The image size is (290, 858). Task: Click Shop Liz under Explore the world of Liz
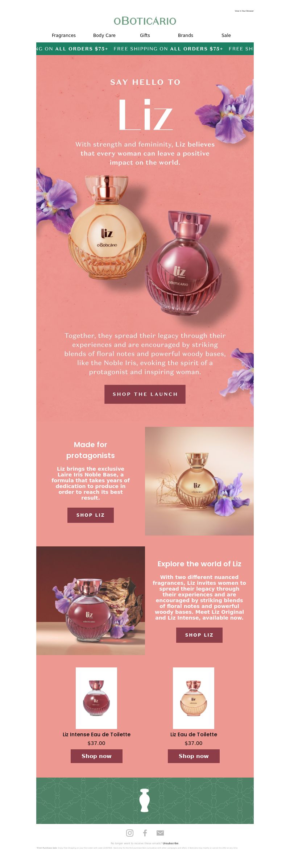[199, 635]
